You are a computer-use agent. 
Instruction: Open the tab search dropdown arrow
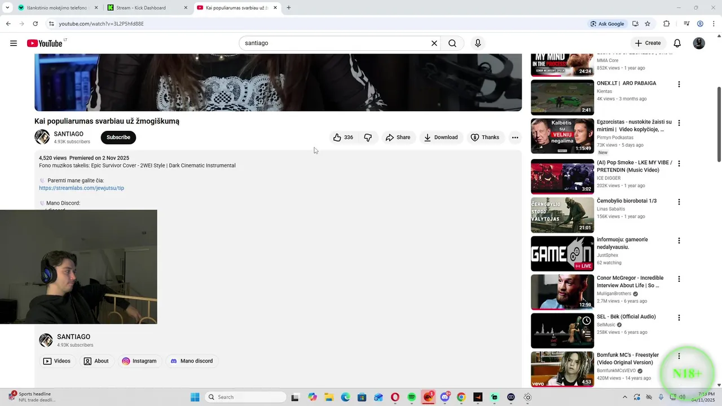(7, 8)
